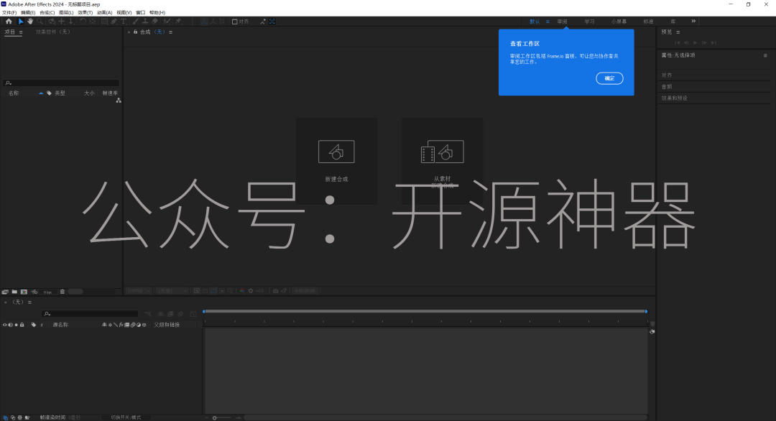Open the resolution (完整) dropdown
The width and height of the screenshot is (776, 421).
(x=172, y=291)
